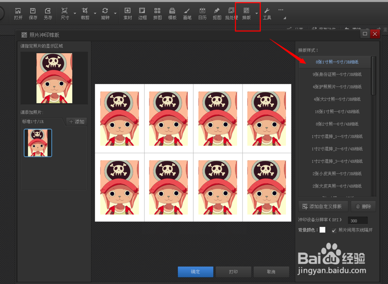Click the 添加 (Add) photo button
The width and height of the screenshot is (388, 284).
[x=77, y=122]
